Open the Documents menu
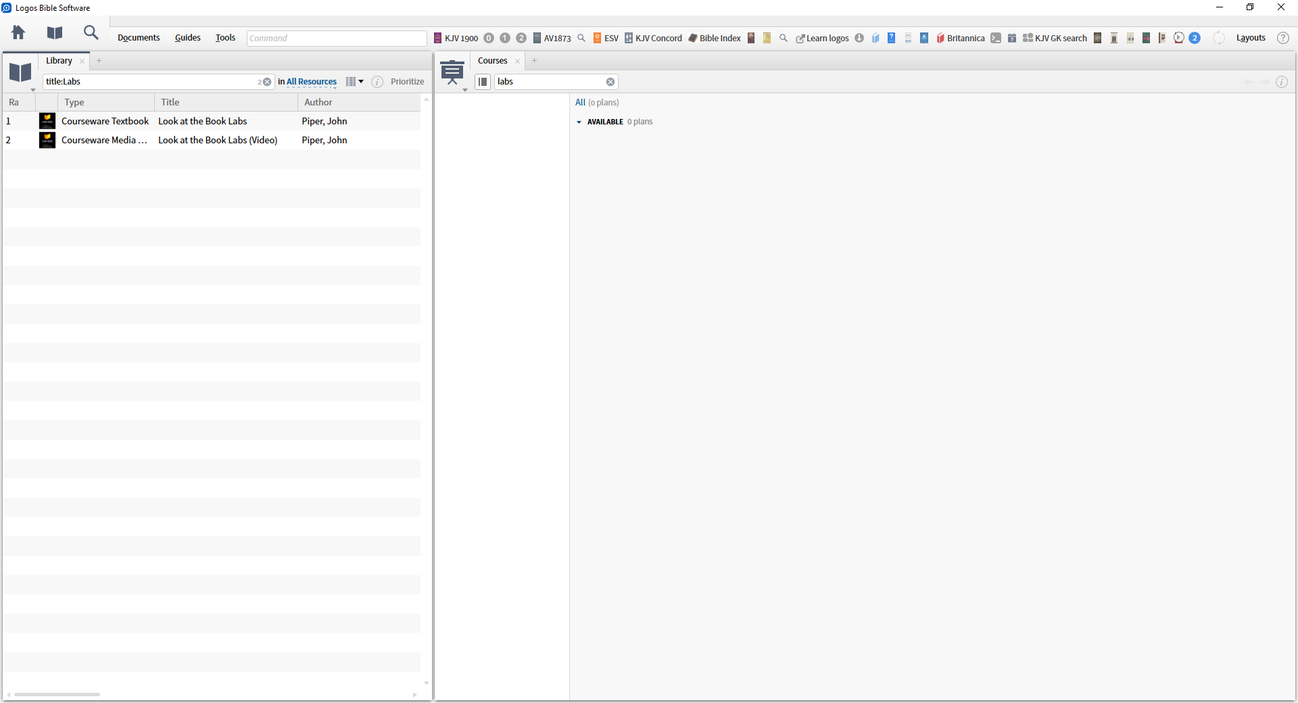 [139, 38]
